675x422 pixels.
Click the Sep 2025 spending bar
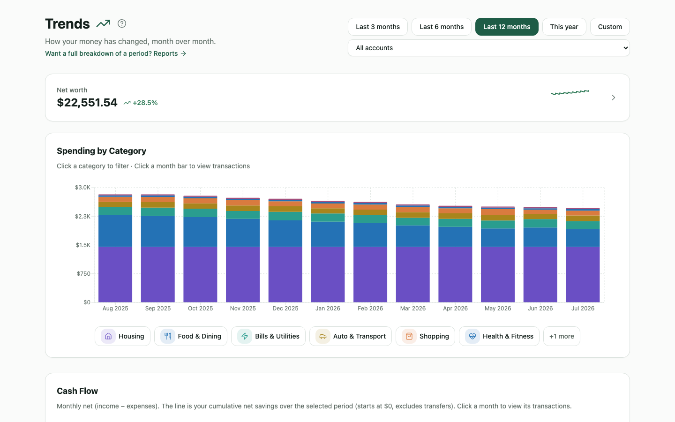158,249
